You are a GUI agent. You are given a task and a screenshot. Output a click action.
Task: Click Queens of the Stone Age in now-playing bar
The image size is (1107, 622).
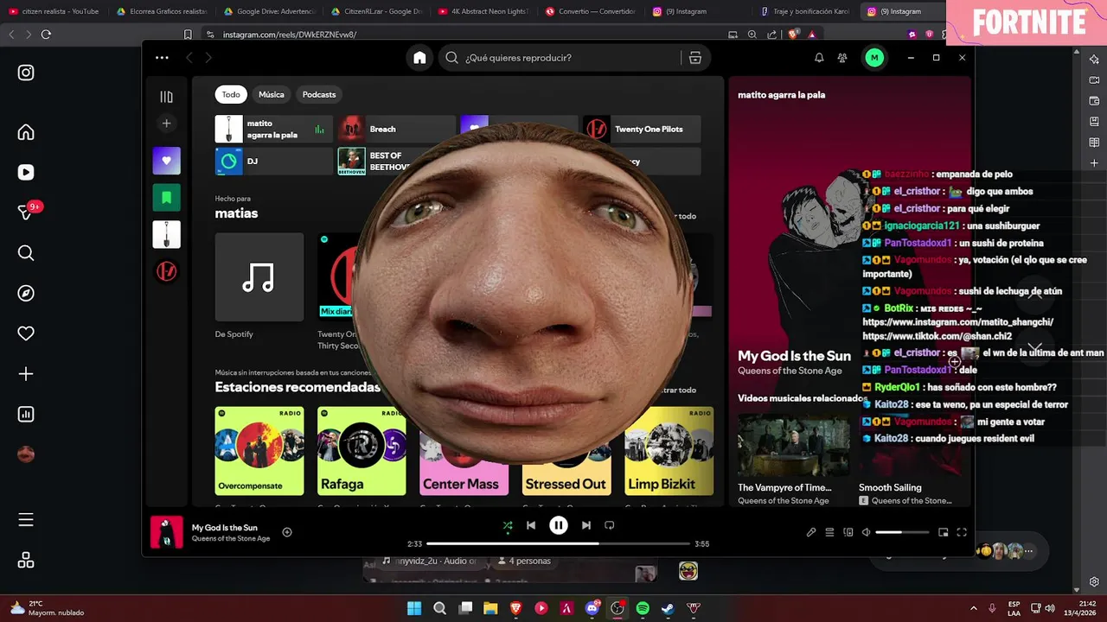point(231,539)
